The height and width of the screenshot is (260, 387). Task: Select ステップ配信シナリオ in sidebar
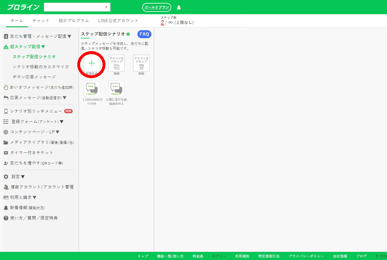point(34,57)
